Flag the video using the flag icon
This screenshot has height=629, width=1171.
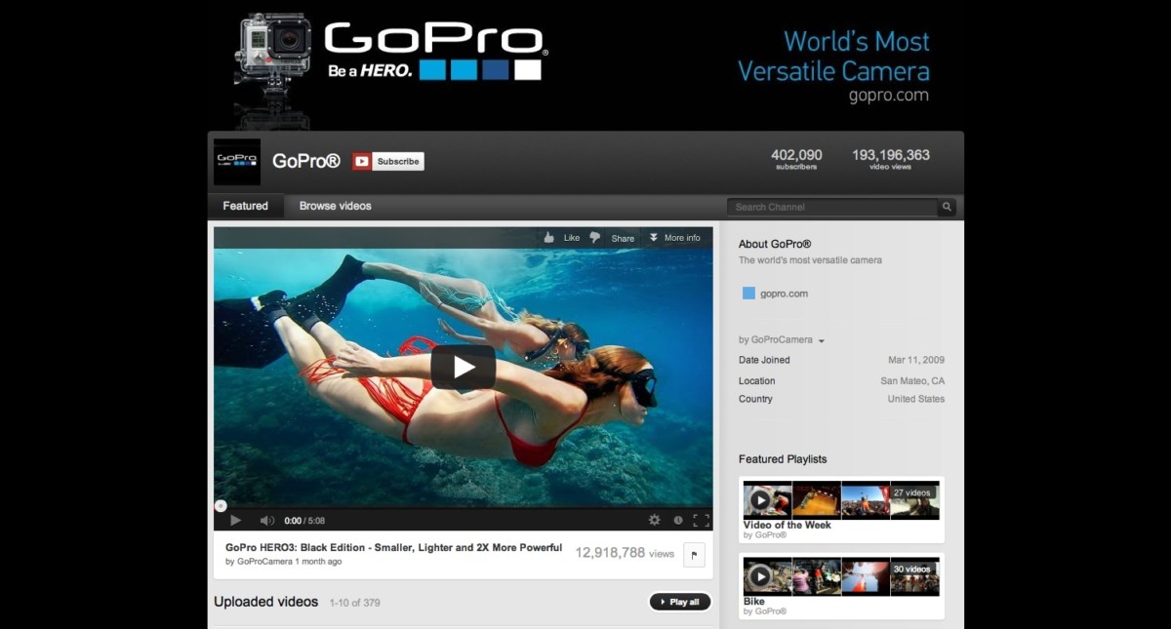point(694,554)
